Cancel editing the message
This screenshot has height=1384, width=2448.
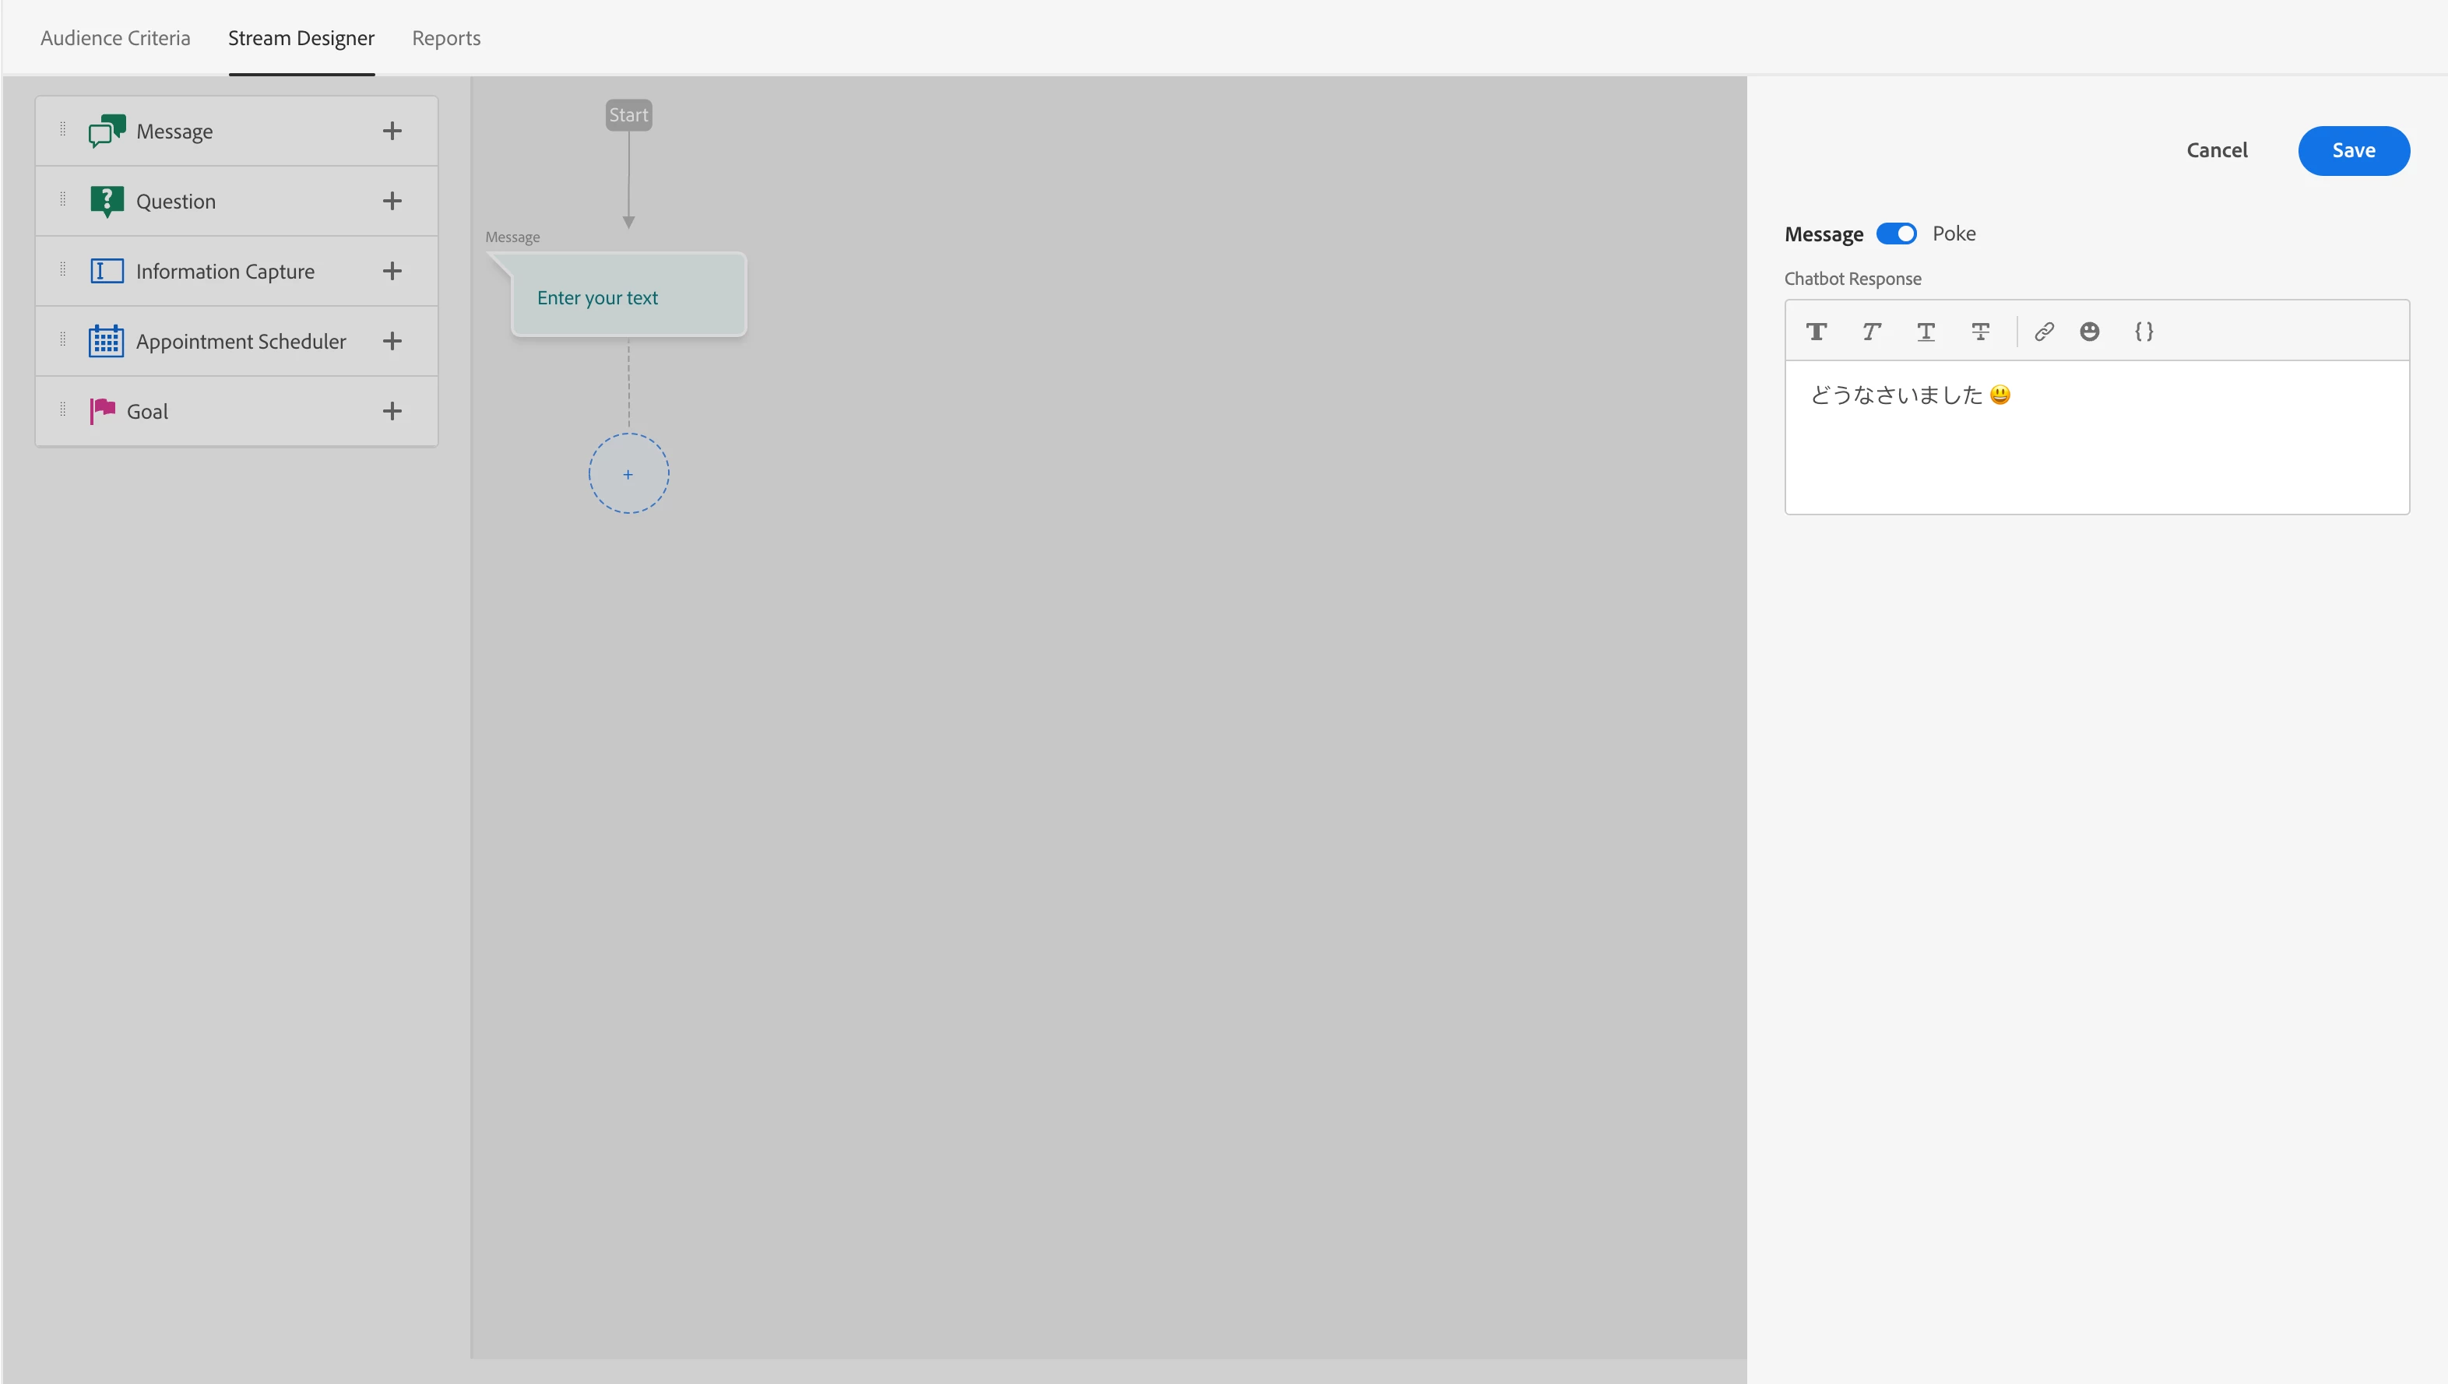(x=2216, y=150)
